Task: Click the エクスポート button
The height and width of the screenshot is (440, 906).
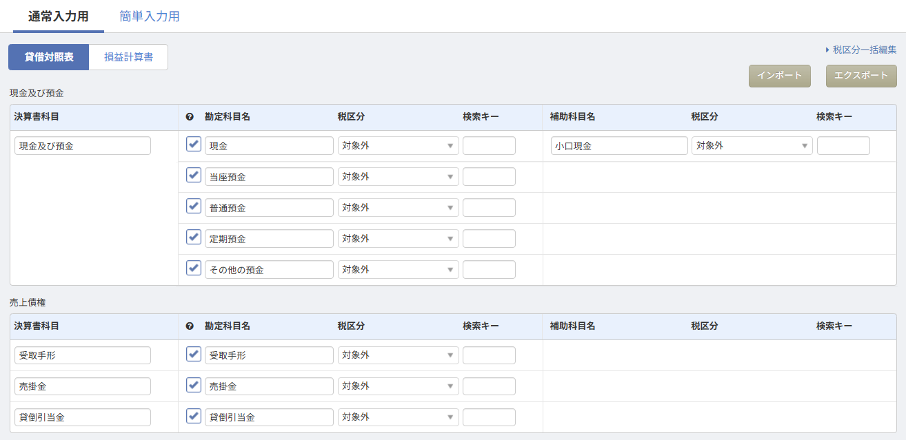Action: coord(861,76)
